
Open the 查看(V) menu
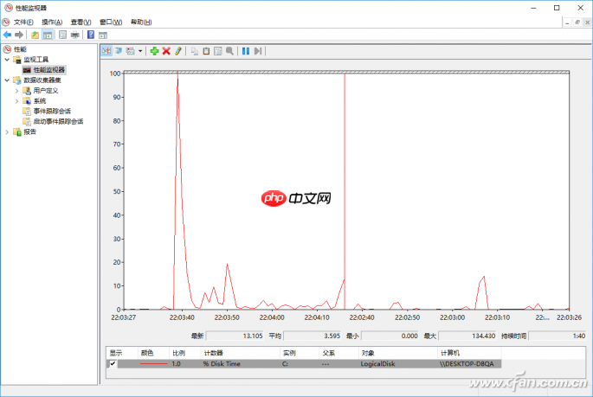[81, 22]
